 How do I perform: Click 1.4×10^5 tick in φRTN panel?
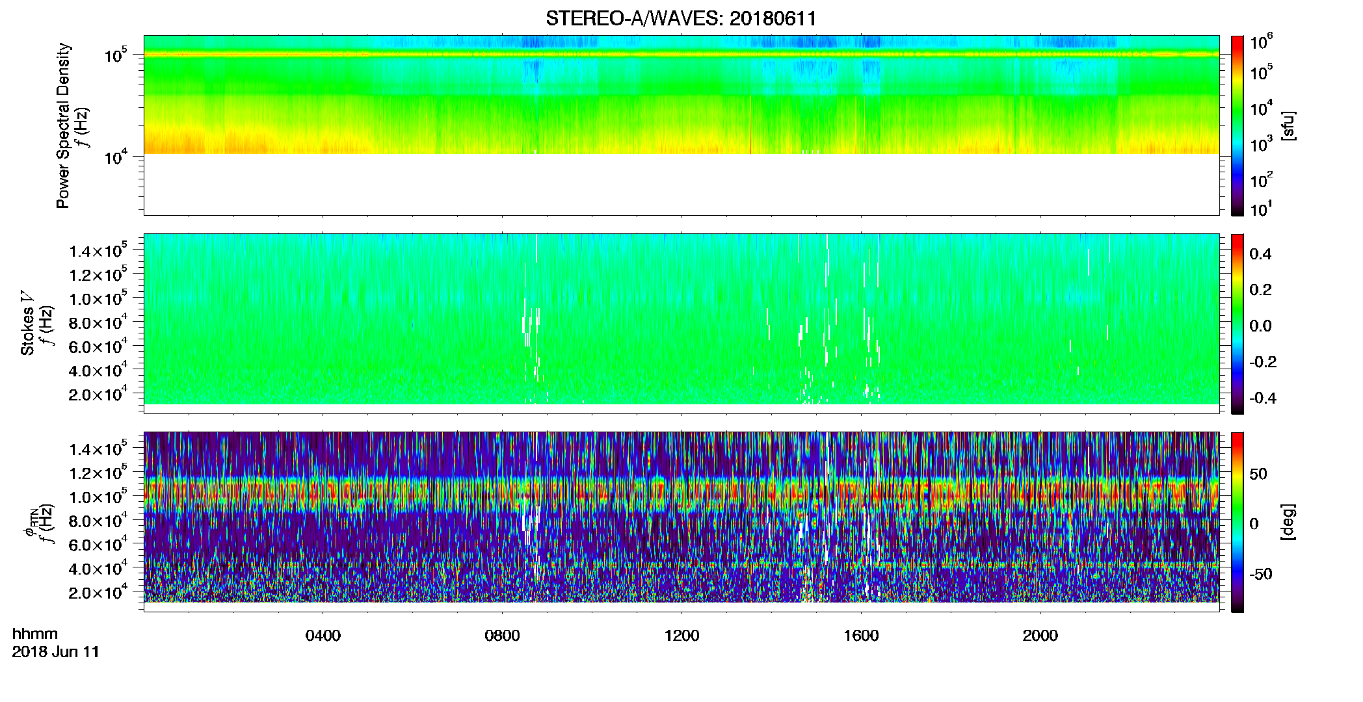[x=98, y=449]
